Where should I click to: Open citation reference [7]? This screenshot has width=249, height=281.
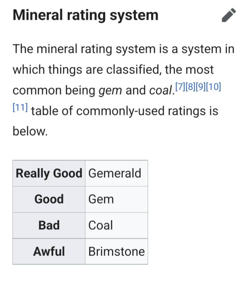(180, 87)
